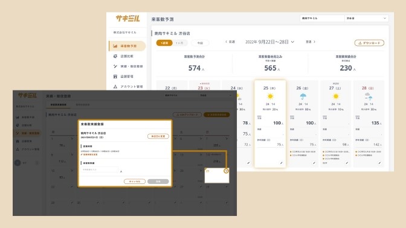This screenshot has height=228, width=406.
Task: Open the 焼肉サキミル brand selector in the forecast window
Action: point(322,18)
